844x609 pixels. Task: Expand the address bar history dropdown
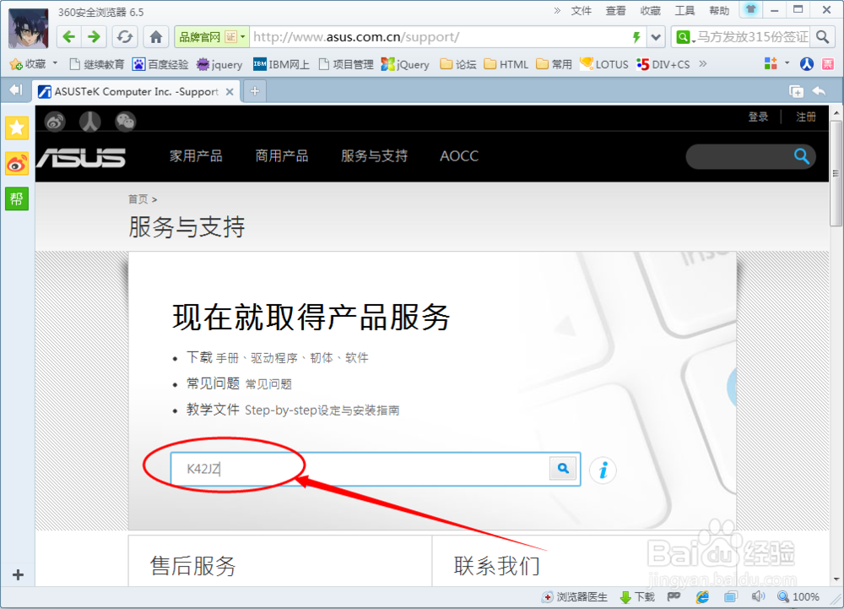tap(656, 37)
